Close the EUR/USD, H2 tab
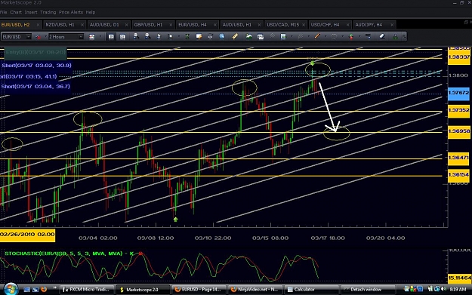 point(38,25)
